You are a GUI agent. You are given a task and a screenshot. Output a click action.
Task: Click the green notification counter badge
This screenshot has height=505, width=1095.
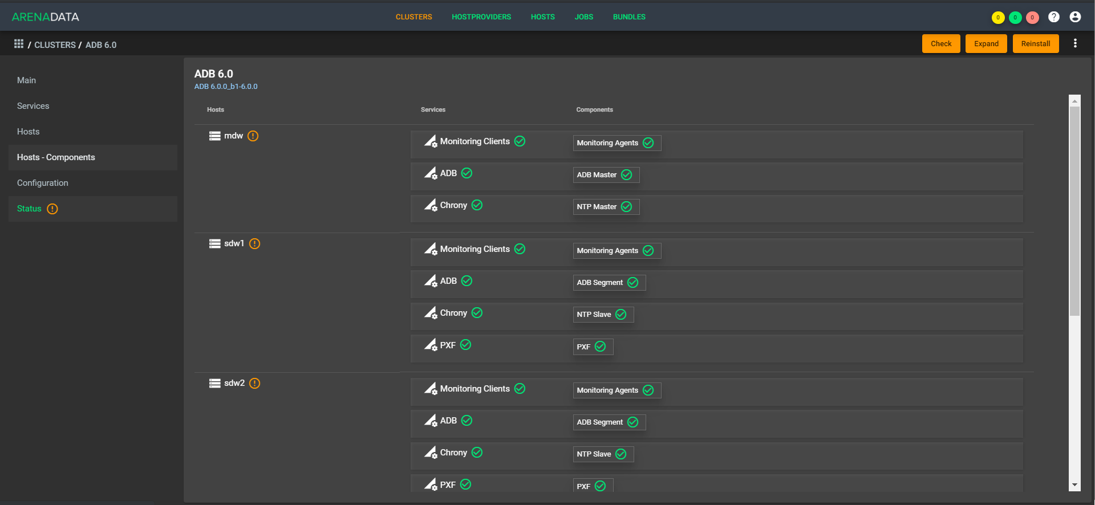tap(1015, 18)
